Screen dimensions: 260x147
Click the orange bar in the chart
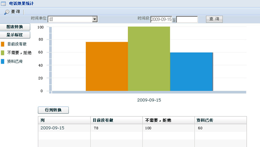107,66
